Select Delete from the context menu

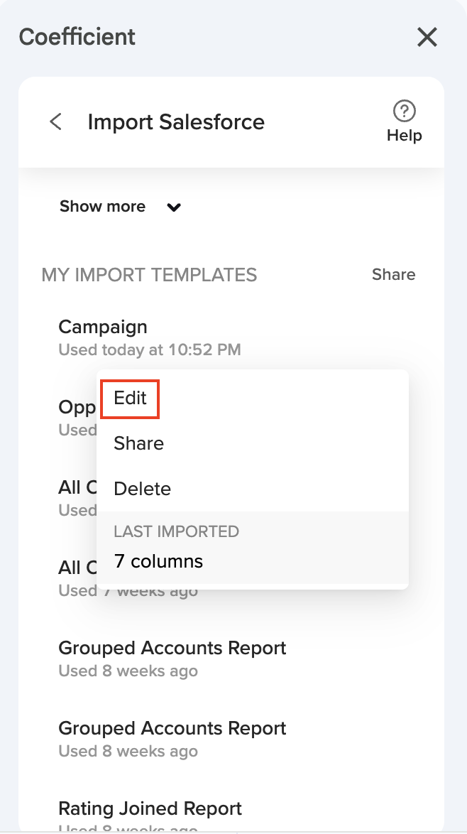(x=142, y=489)
